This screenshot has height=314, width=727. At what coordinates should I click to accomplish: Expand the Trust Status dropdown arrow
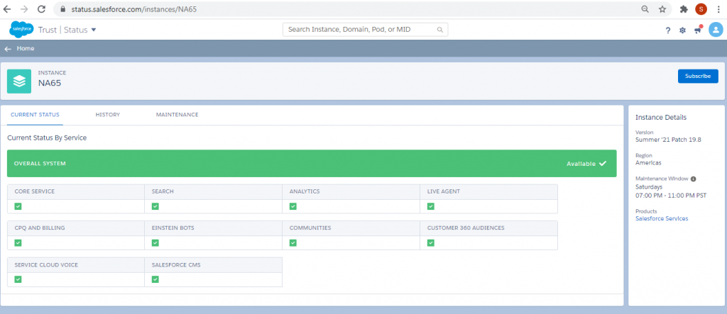point(94,30)
